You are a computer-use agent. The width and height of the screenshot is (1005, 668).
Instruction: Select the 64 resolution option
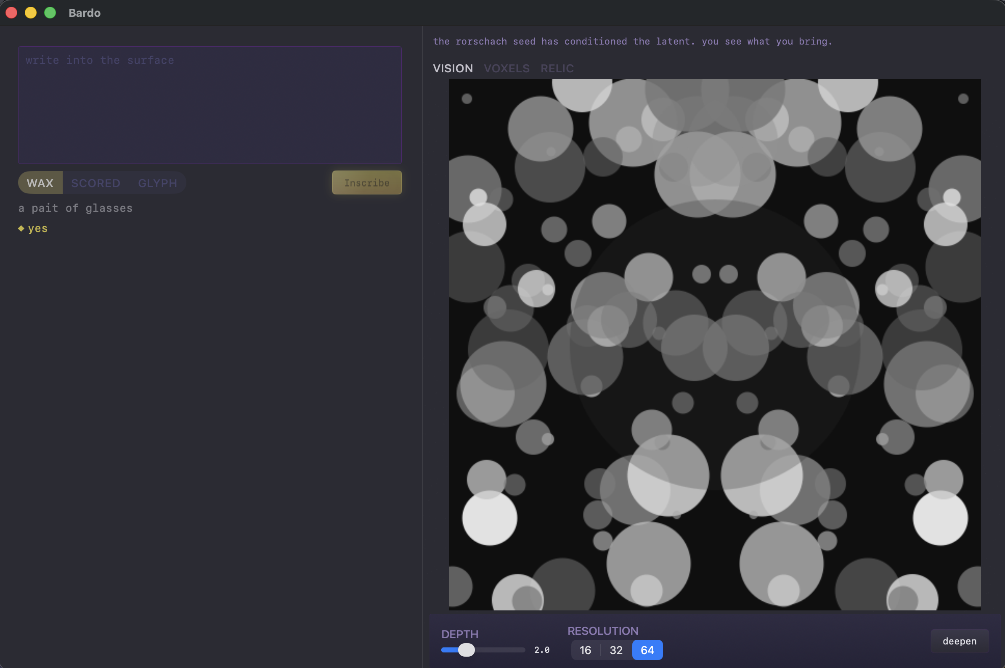coord(647,650)
